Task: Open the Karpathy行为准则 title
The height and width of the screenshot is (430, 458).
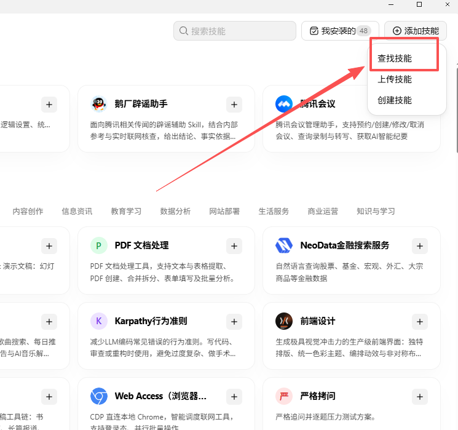Action: (151, 321)
